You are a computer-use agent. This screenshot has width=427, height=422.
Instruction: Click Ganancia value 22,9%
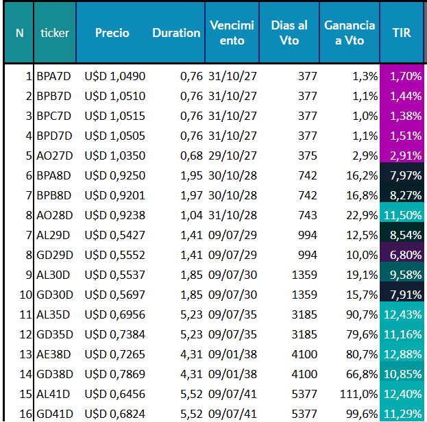click(x=362, y=215)
